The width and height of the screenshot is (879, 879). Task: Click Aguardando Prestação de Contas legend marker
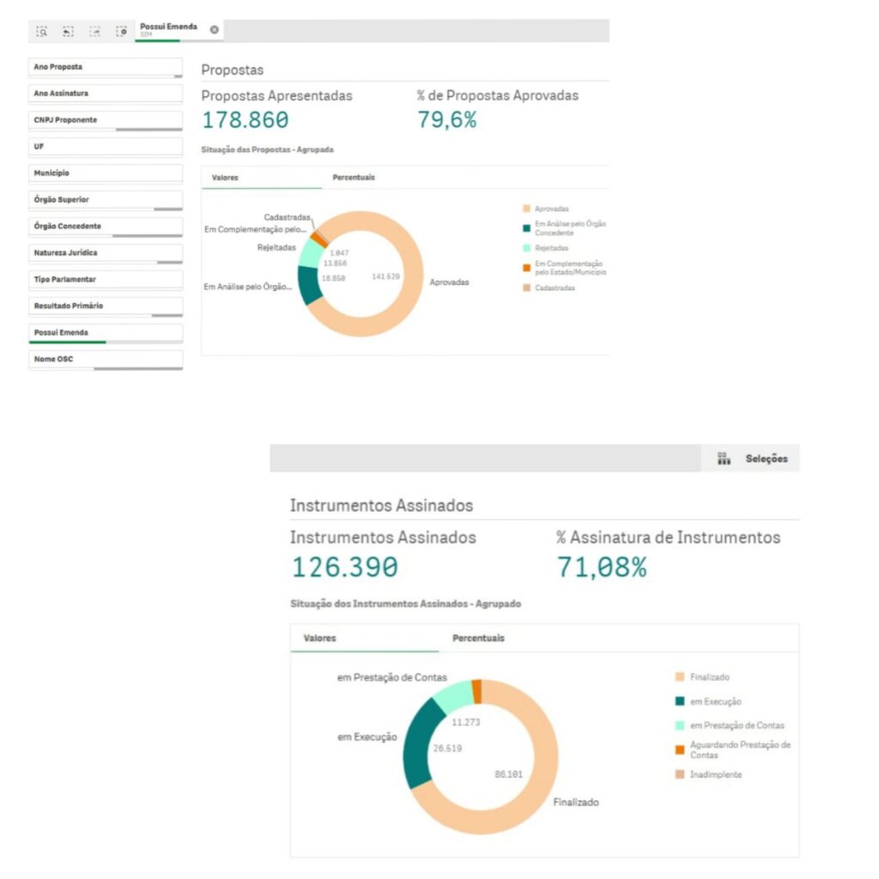[x=681, y=749]
